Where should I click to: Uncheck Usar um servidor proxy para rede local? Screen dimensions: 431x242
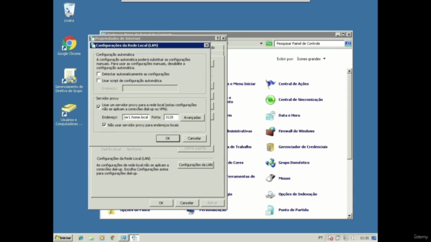[x=98, y=107]
